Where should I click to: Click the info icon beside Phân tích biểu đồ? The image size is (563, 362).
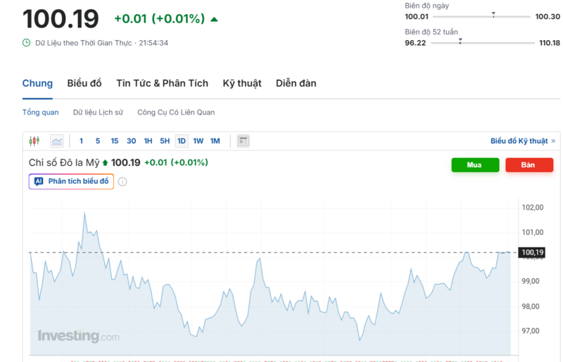click(122, 182)
